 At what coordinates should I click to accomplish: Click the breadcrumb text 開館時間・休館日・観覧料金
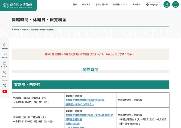(x=42, y=30)
